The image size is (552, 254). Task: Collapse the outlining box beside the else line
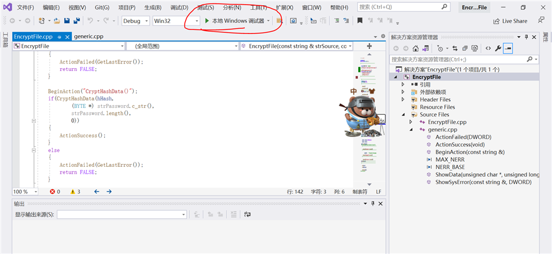34,150
